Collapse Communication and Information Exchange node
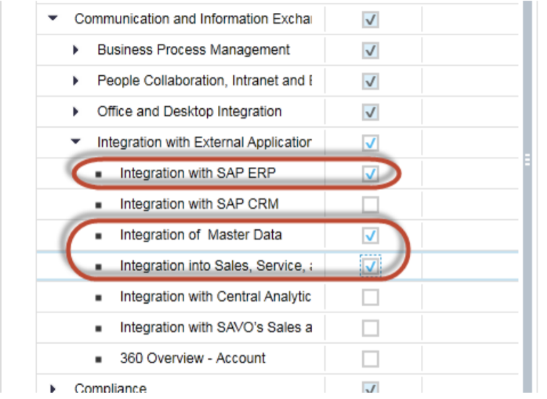 click(53, 19)
